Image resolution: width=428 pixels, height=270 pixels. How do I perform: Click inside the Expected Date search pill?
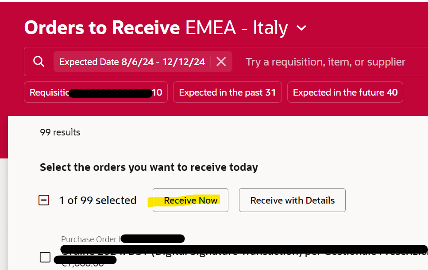(133, 62)
